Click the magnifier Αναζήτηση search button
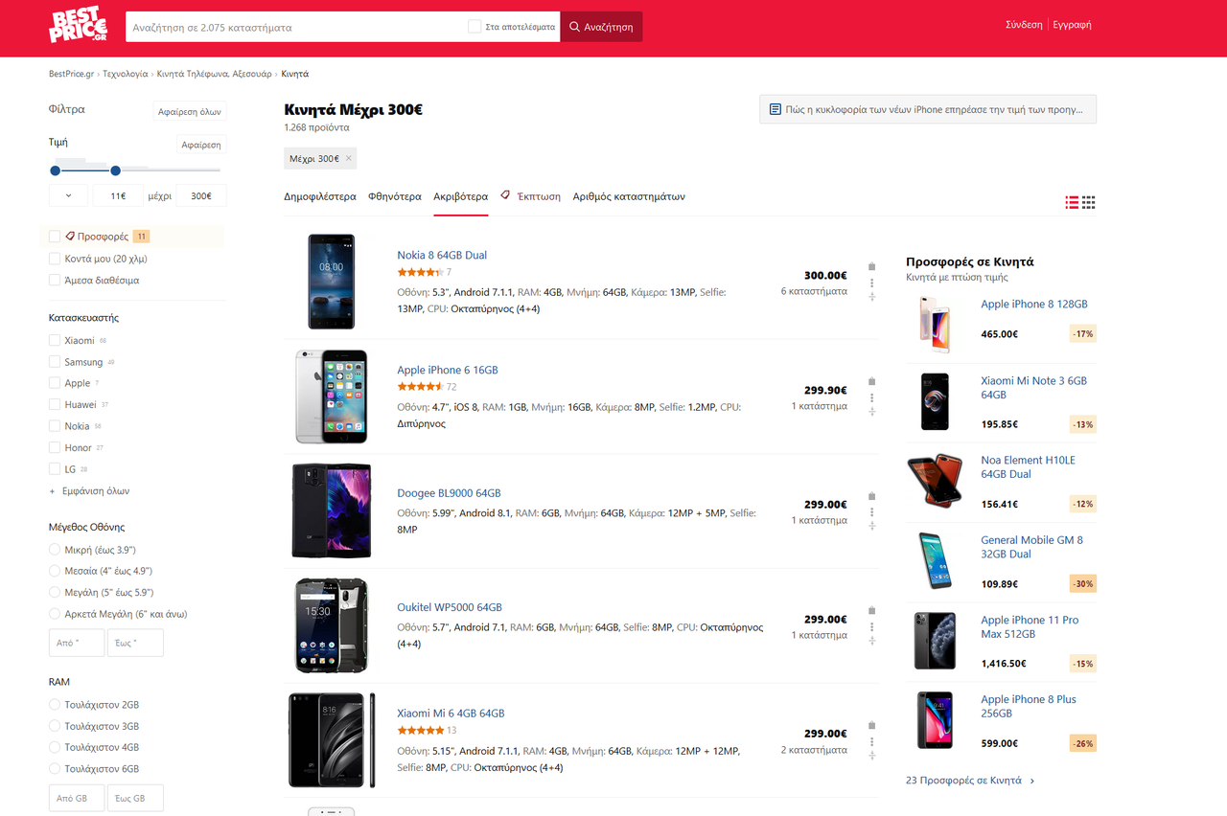 coord(601,27)
